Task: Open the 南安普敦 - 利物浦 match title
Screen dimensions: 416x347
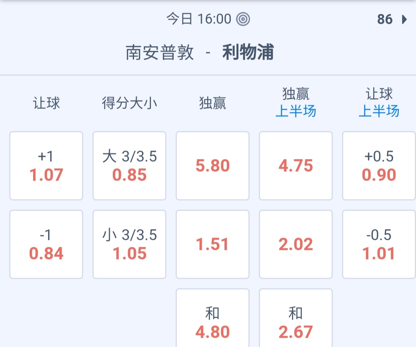Action: (200, 53)
